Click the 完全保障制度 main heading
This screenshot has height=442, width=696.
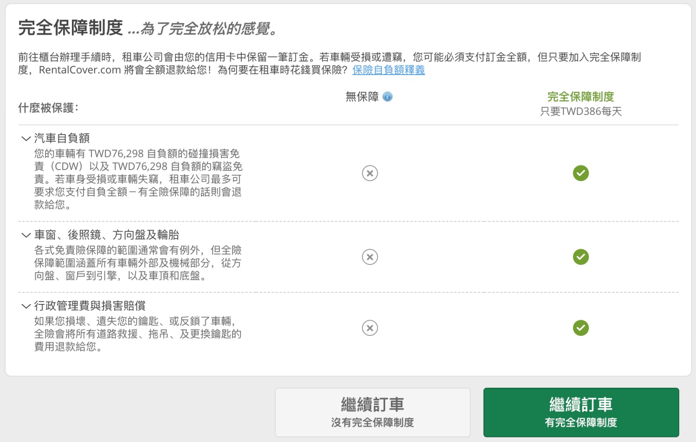click(x=71, y=28)
